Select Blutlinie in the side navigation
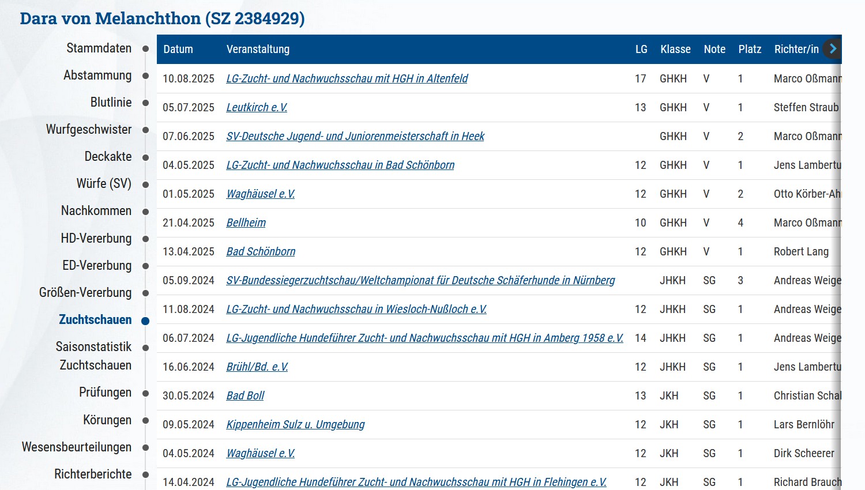Image resolution: width=865 pixels, height=490 pixels. (x=111, y=103)
